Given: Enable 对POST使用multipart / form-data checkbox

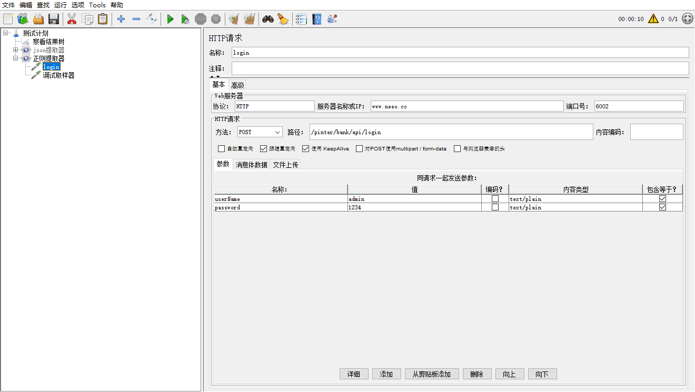Looking at the screenshot, I should tap(359, 149).
